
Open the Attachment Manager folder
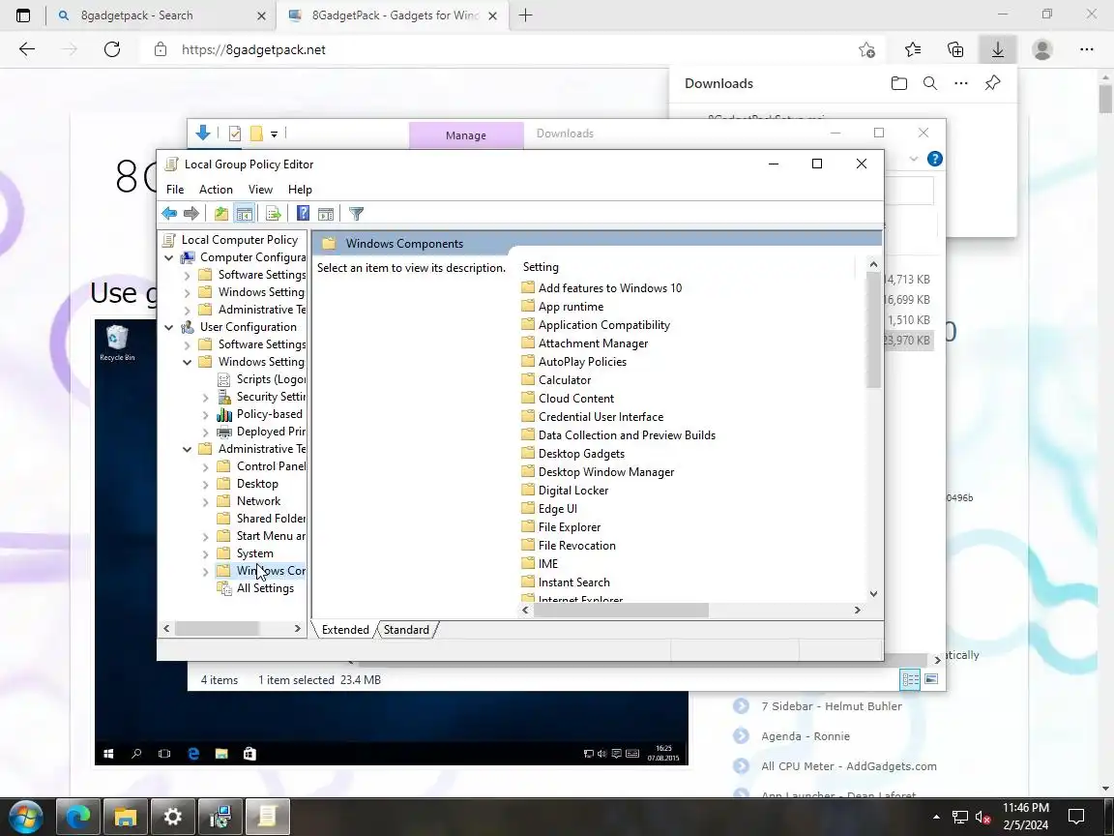click(593, 343)
